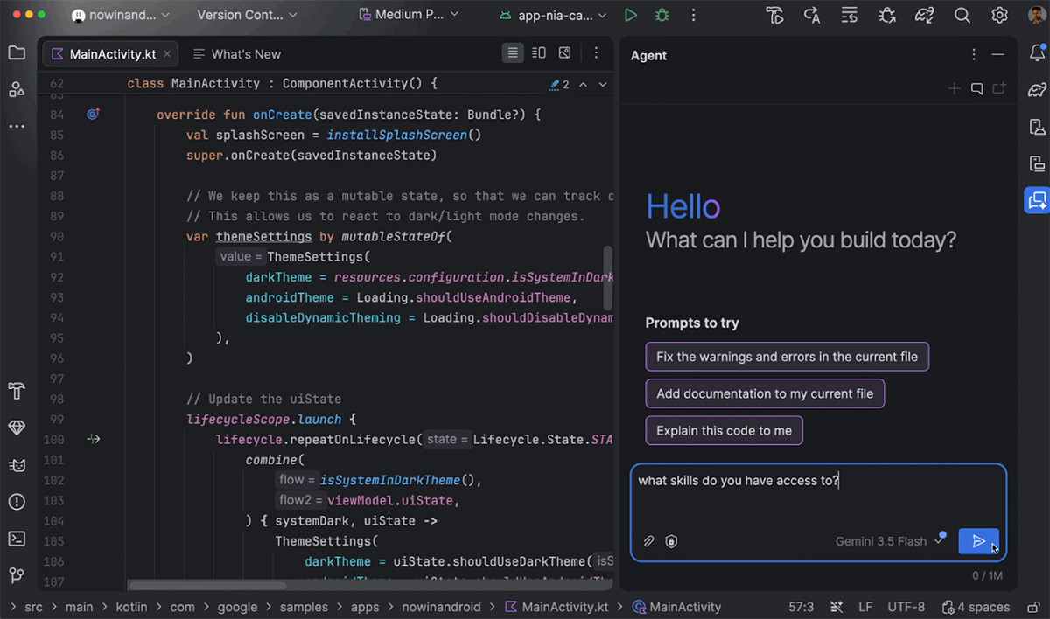Click the MainActivity class breadcrumb
The height and width of the screenshot is (619, 1050).
tap(677, 607)
